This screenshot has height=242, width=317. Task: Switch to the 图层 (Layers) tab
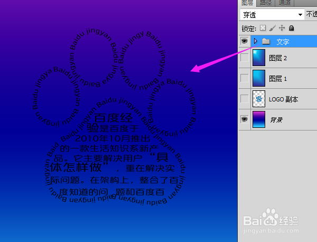point(247,3)
